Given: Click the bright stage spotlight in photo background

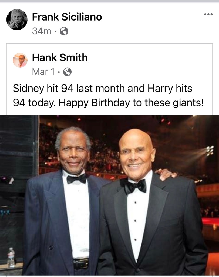Looking at the screenshot, I should pos(210,150).
